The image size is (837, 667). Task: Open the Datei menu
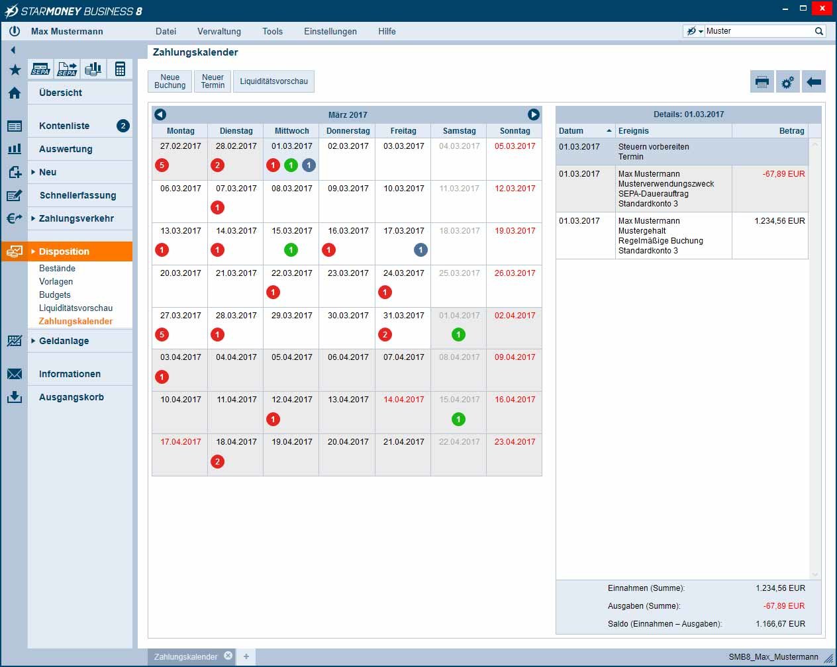166,31
